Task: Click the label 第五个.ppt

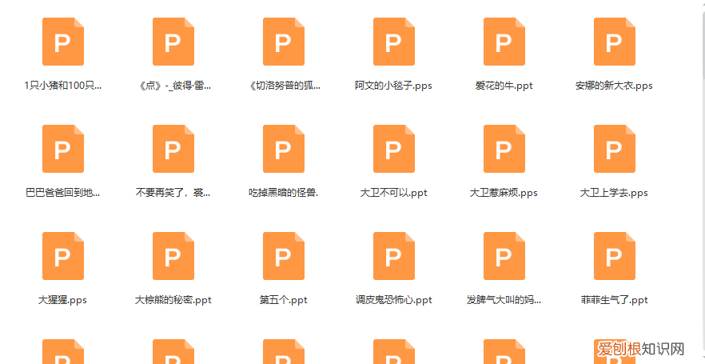Action: pos(284,300)
